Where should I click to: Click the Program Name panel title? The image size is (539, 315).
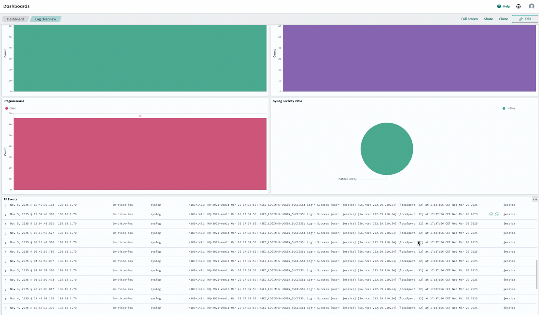pos(14,101)
